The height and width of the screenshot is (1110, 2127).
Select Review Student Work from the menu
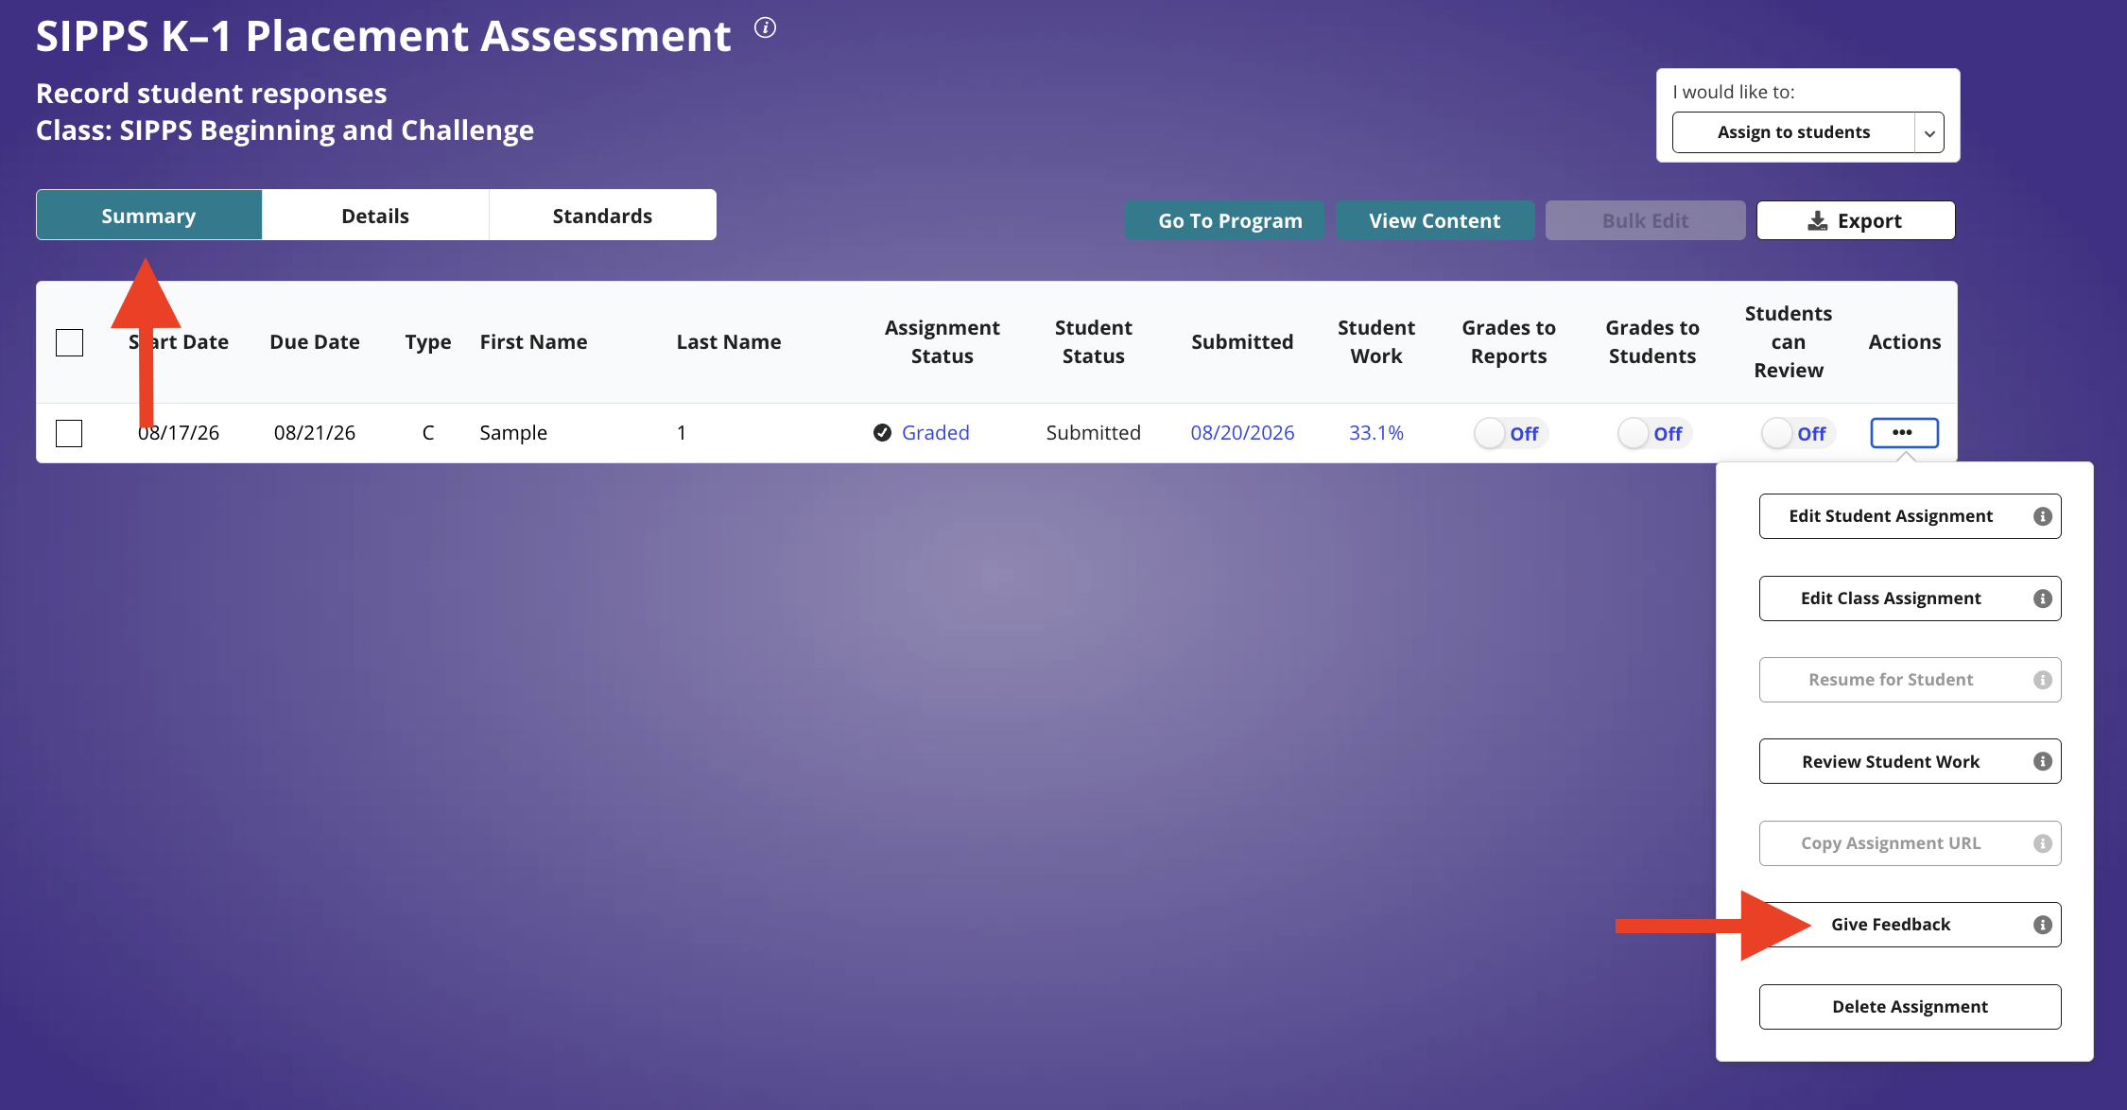click(1910, 762)
